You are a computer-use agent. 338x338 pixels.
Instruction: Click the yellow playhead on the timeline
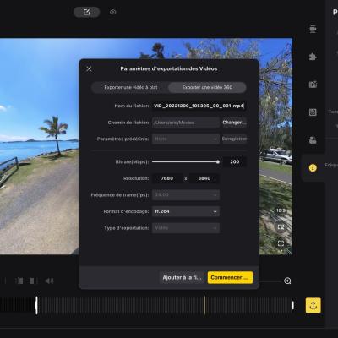pos(204,305)
